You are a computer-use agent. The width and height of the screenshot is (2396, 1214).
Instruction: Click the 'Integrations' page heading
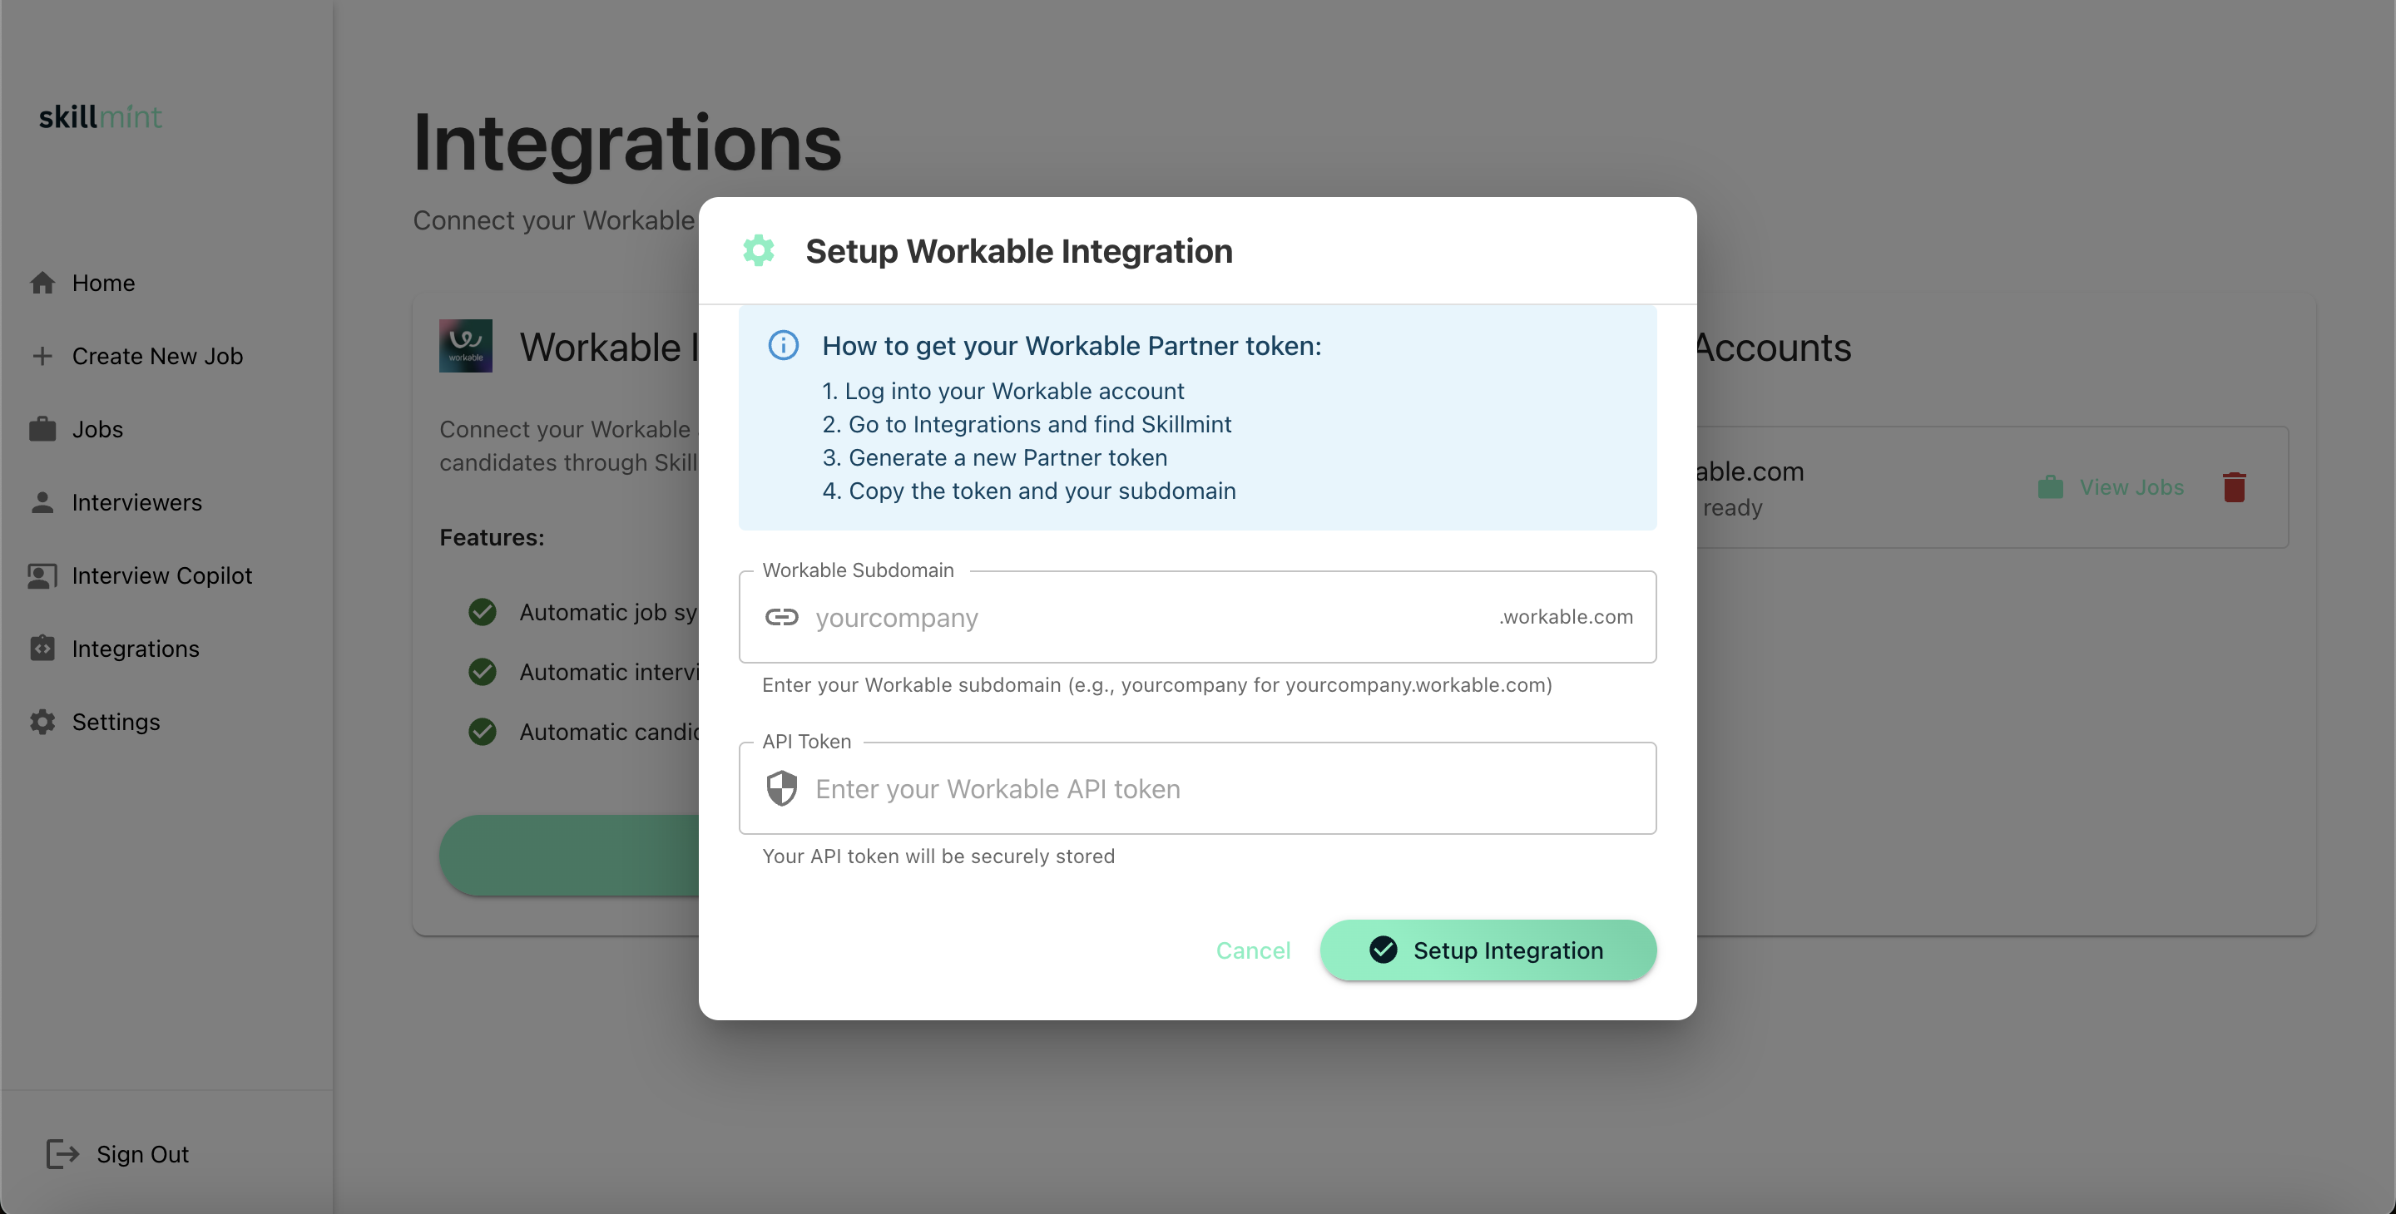click(x=627, y=143)
